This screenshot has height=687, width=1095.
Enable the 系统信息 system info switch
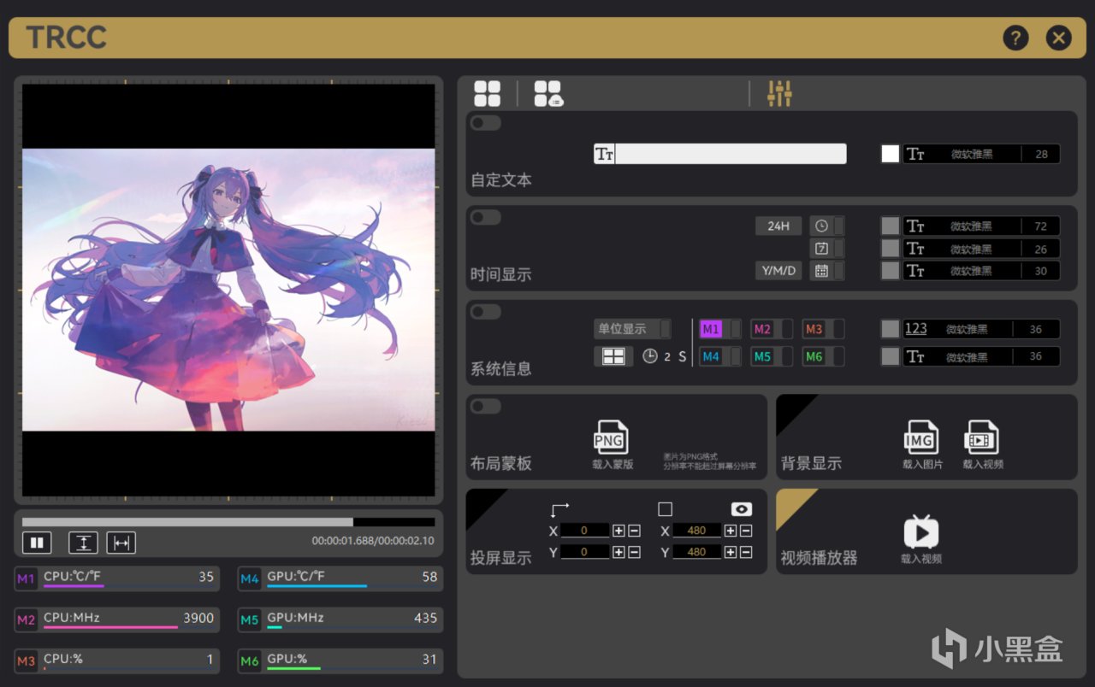486,311
